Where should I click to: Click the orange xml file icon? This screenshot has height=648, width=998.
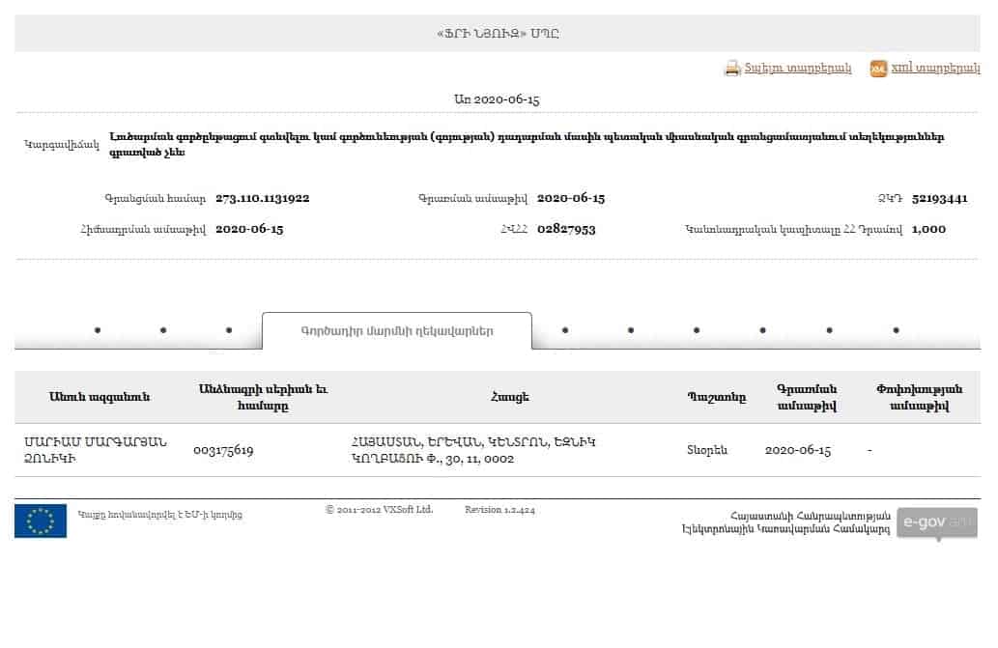pyautogui.click(x=878, y=68)
